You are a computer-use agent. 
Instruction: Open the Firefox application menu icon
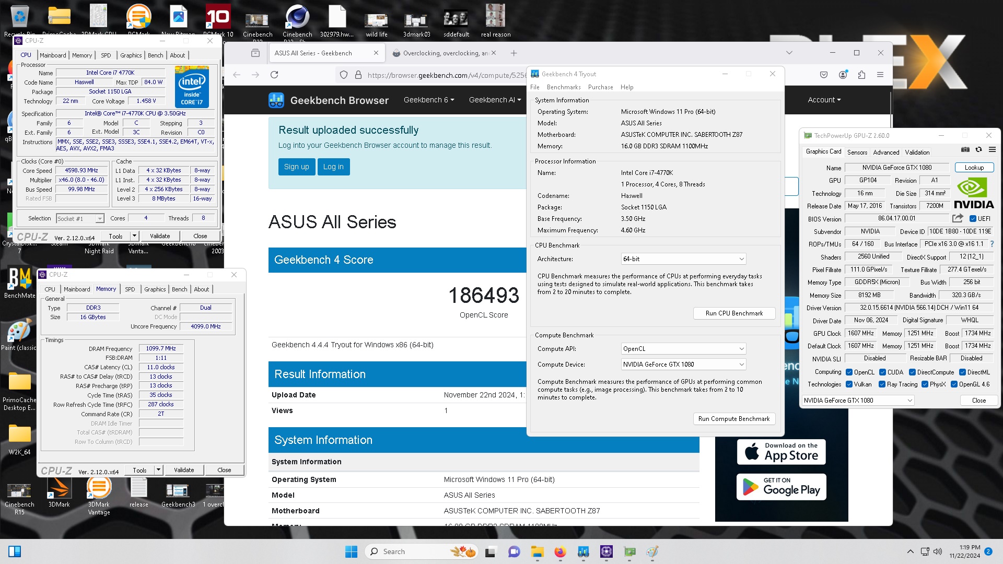coord(880,75)
